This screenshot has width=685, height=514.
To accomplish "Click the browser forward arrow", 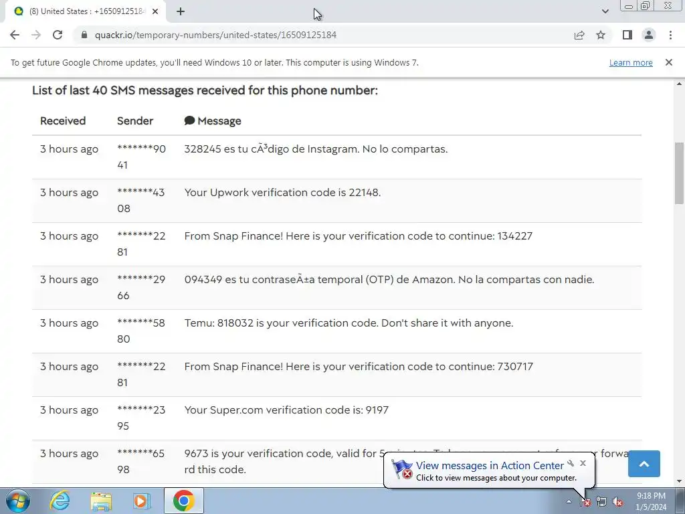I will pyautogui.click(x=36, y=35).
